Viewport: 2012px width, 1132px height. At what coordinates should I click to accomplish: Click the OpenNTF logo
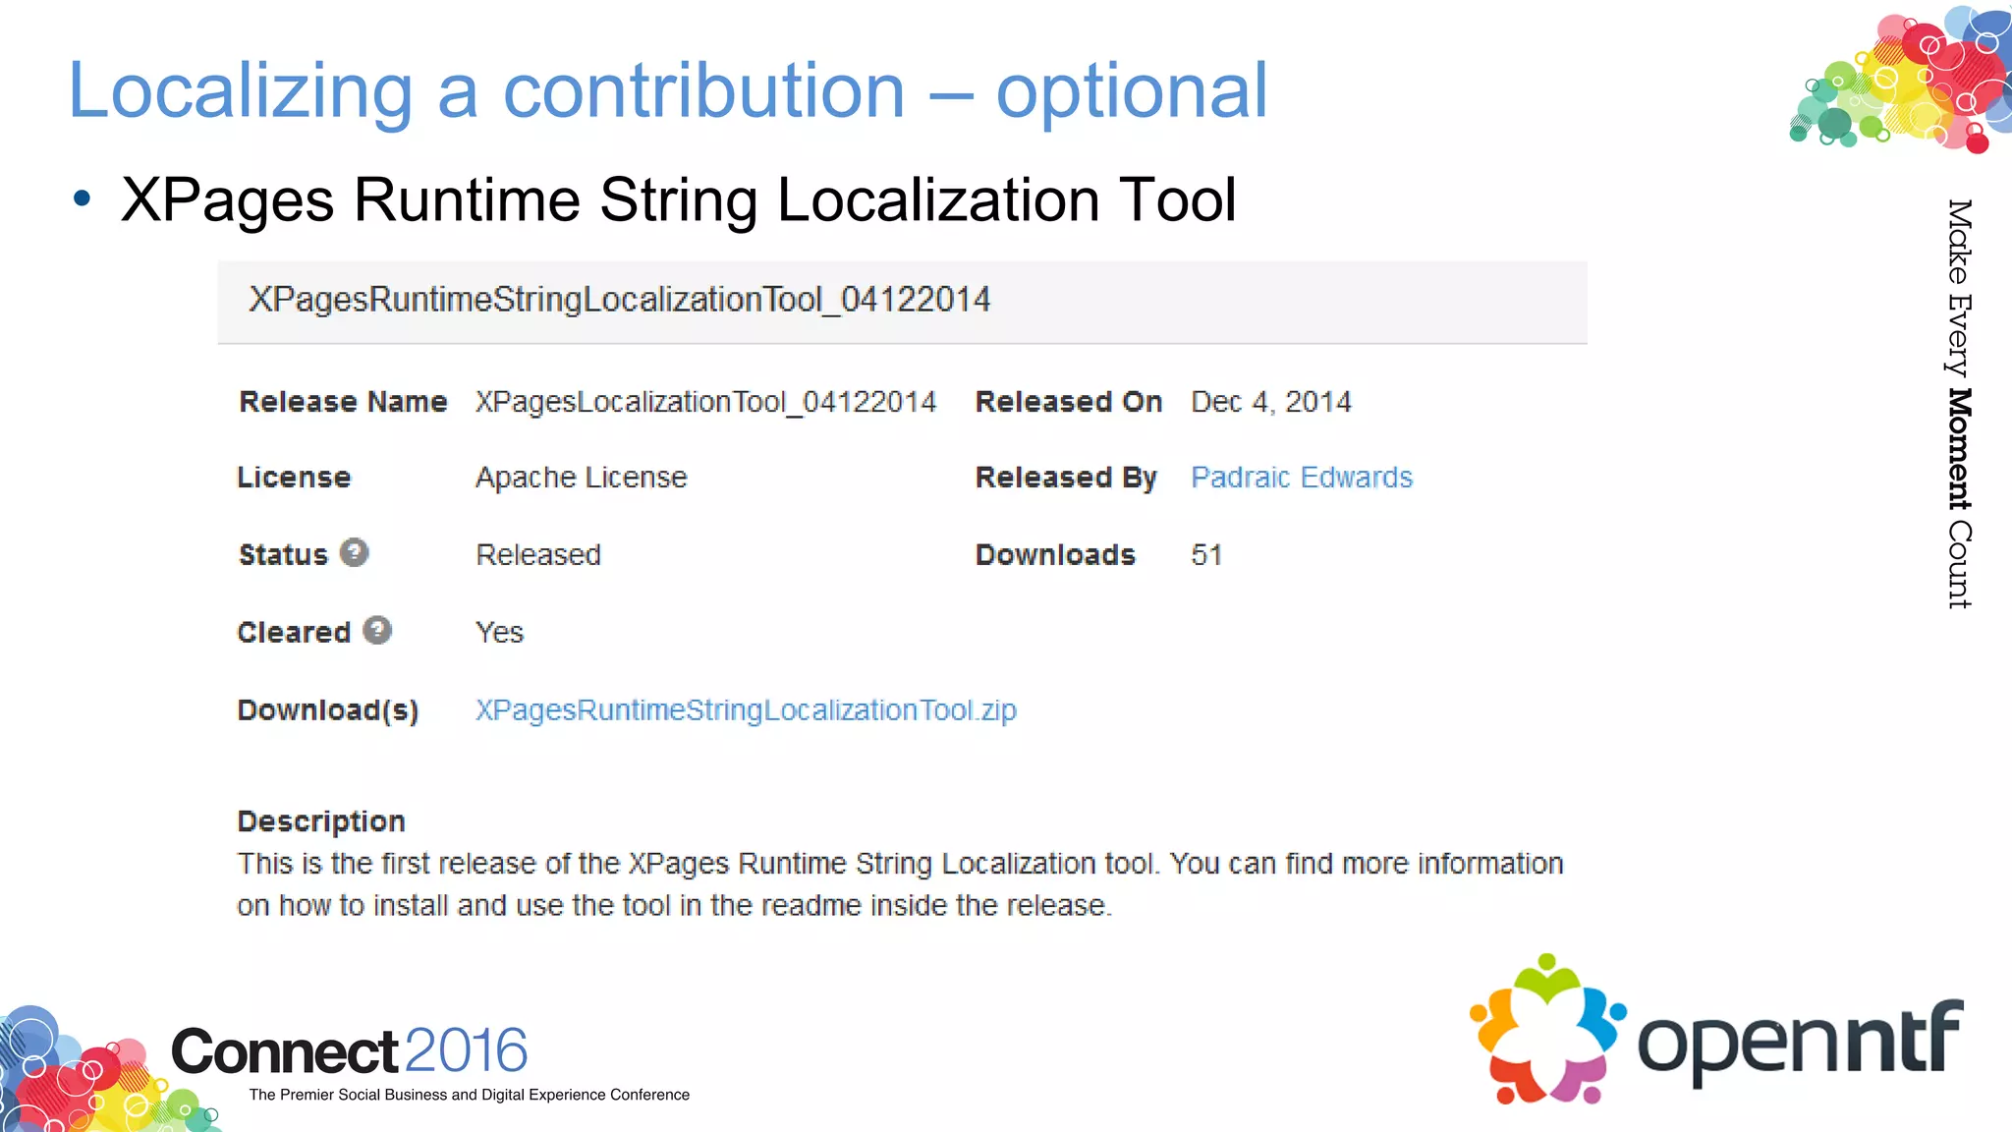click(1715, 1030)
